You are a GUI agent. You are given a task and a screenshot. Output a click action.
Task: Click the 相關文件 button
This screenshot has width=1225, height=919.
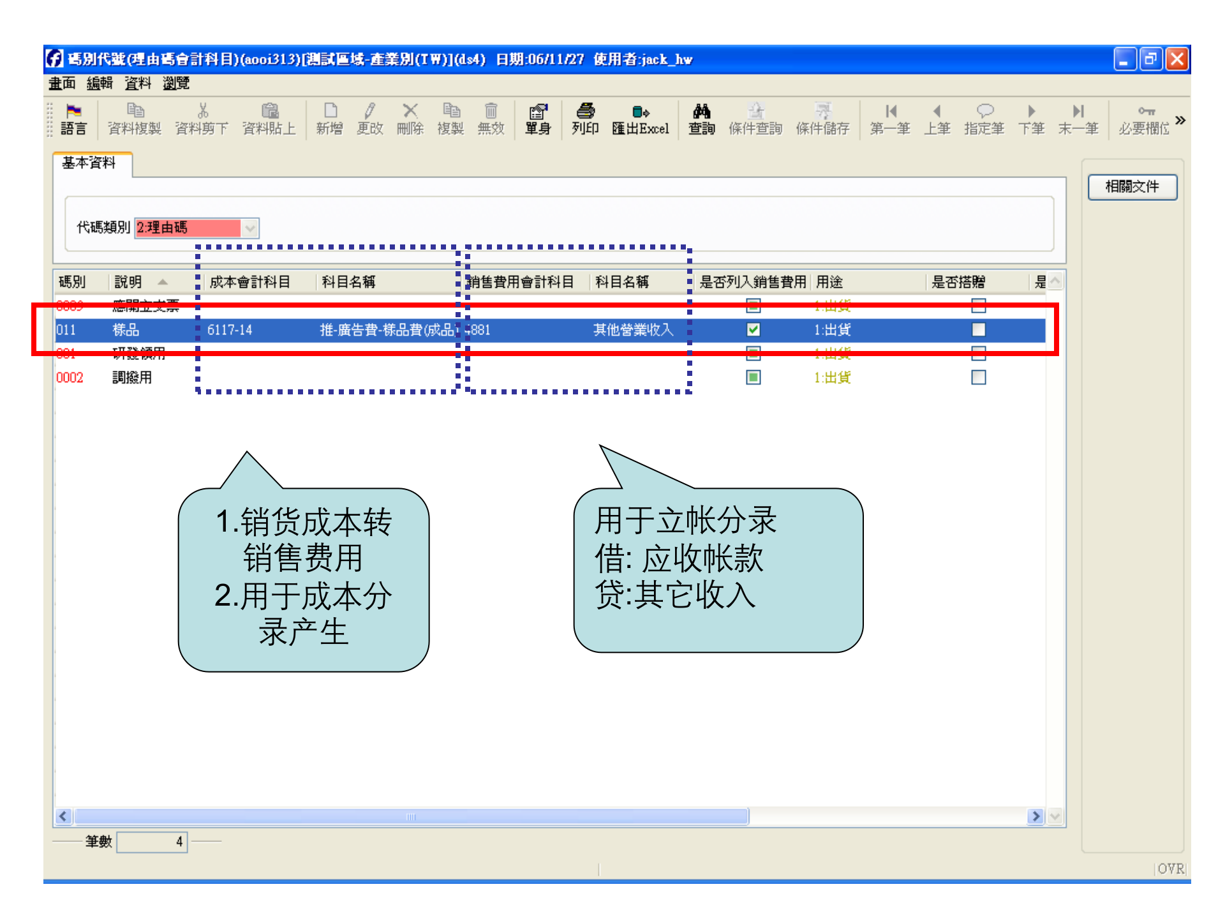pyautogui.click(x=1132, y=187)
